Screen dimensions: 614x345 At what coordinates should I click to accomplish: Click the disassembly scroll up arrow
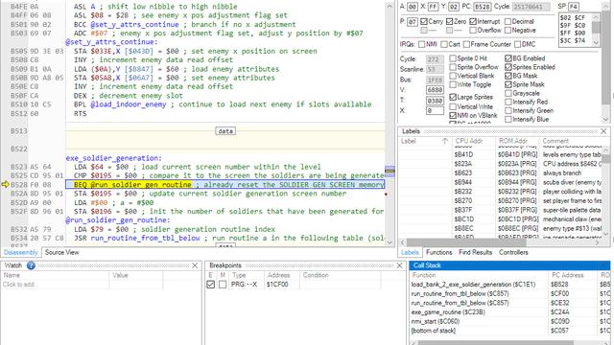click(390, 7)
